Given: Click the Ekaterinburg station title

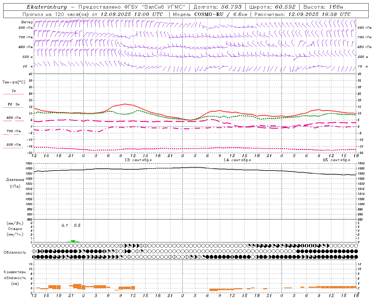Looking at the screenshot, I should (x=47, y=7).
